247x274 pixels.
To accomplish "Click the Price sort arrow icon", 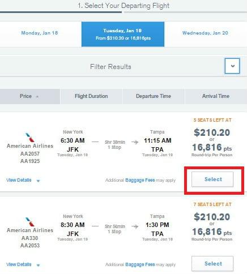I will point(37,97).
